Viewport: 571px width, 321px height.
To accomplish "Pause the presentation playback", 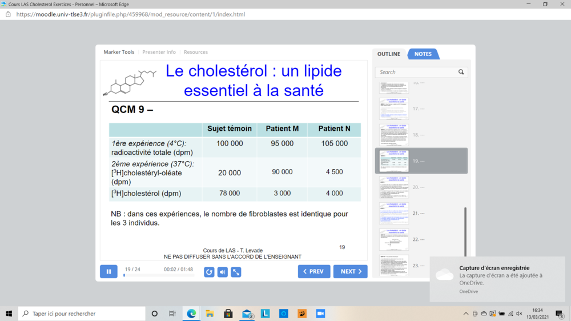I will (108, 271).
